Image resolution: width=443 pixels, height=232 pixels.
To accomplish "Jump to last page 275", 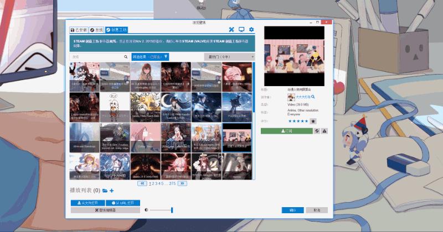I will coord(172,183).
